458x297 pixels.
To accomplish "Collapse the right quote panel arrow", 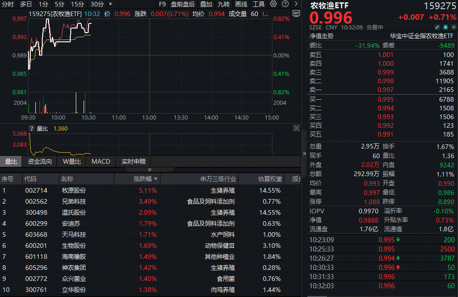I will 304,153.
